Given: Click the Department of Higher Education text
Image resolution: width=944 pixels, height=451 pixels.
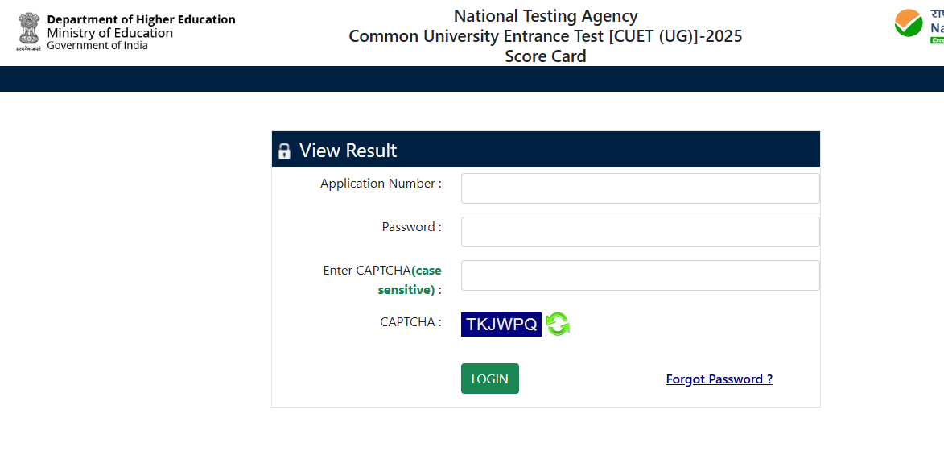Looking at the screenshot, I should 141,19.
